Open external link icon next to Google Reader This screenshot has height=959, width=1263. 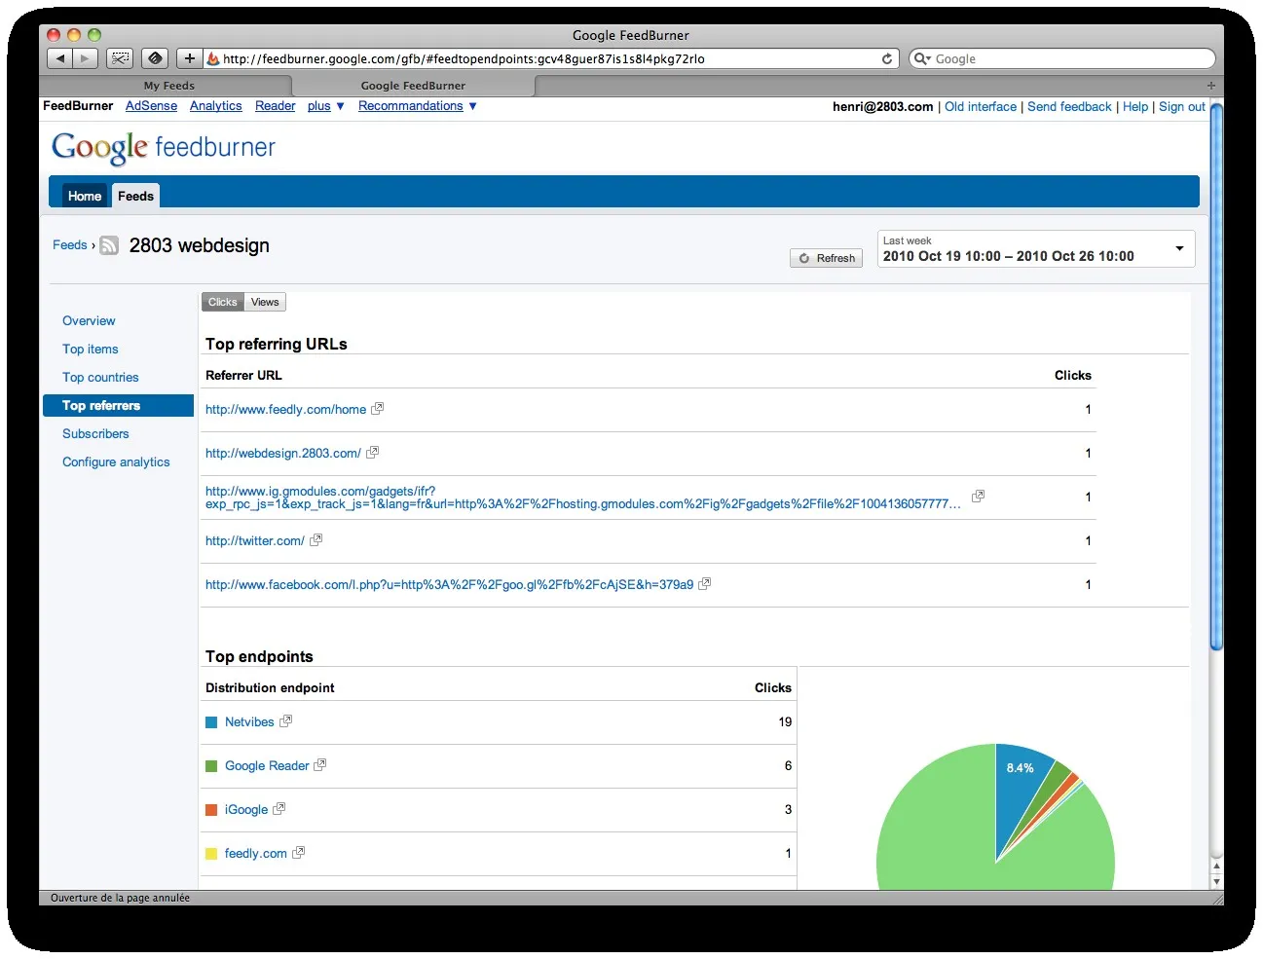tap(320, 765)
